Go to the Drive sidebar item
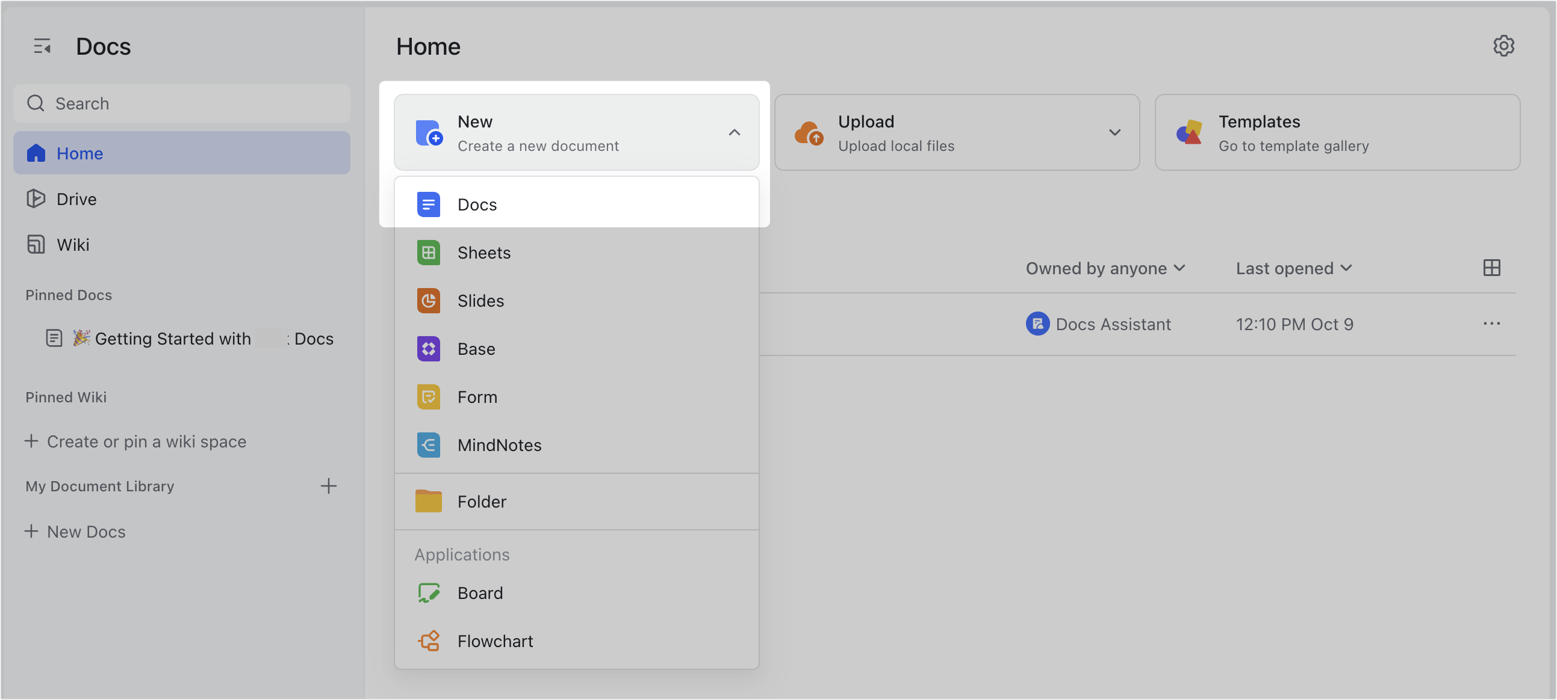This screenshot has width=1557, height=700. tap(181, 198)
